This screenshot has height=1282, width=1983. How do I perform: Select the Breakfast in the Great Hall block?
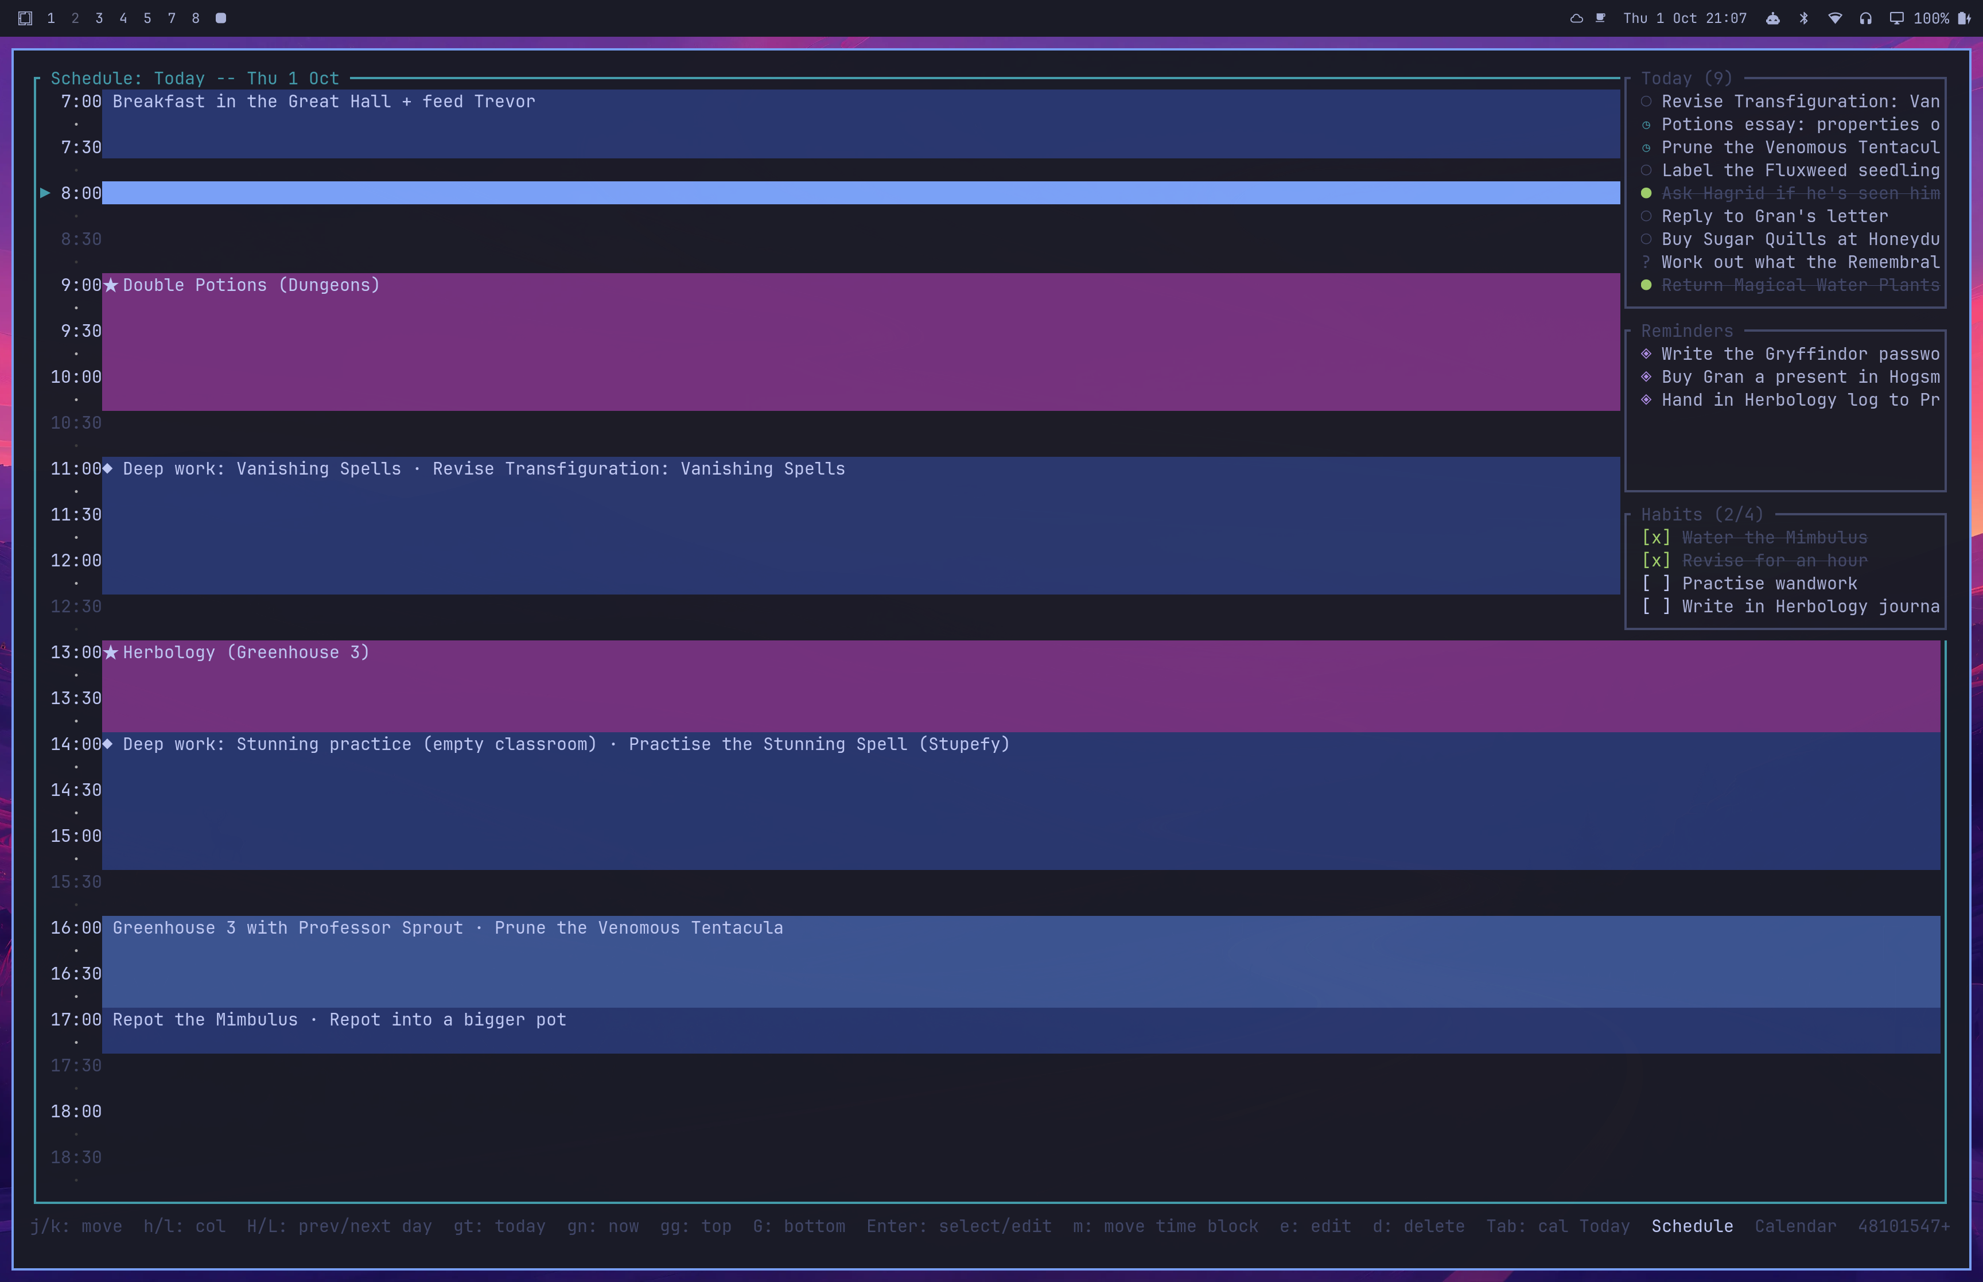[861, 124]
